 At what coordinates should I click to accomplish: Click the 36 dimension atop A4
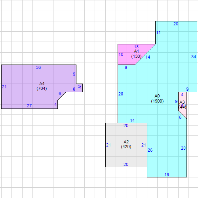(38, 67)
